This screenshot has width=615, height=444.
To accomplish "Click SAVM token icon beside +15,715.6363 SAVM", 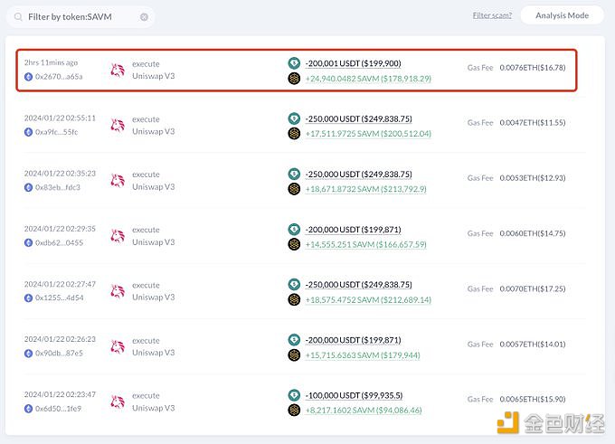I will (x=294, y=354).
